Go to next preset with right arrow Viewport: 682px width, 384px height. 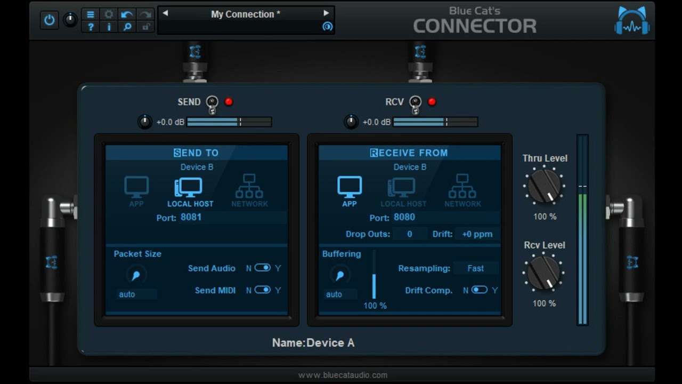pos(326,13)
